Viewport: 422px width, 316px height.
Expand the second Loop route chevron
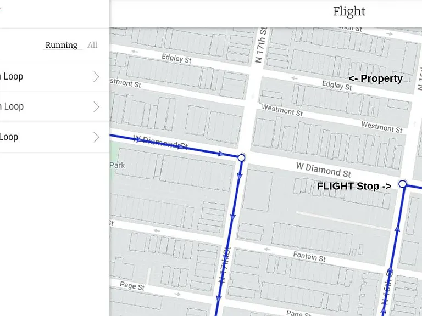click(96, 106)
